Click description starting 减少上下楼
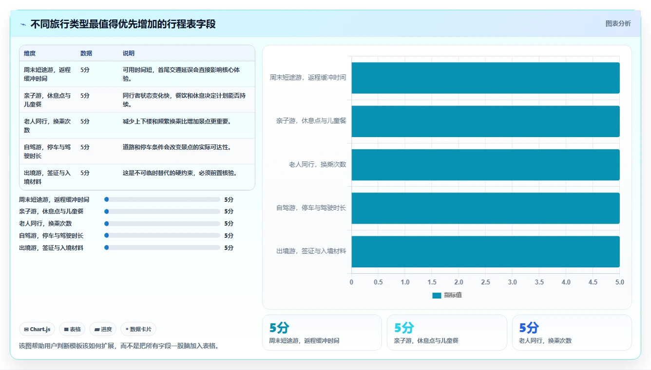Screen dimensions: 651x370 click(x=177, y=121)
